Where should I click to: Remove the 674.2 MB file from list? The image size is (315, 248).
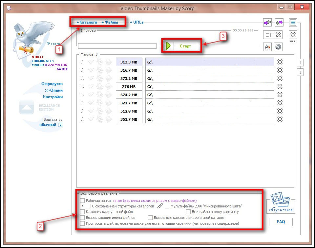tap(280, 95)
